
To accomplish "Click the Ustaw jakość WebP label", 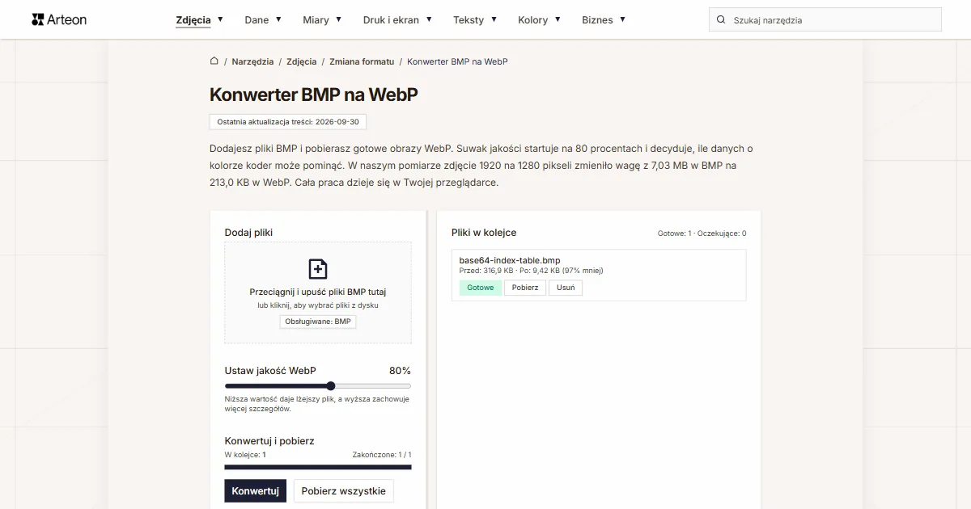I will coord(270,371).
